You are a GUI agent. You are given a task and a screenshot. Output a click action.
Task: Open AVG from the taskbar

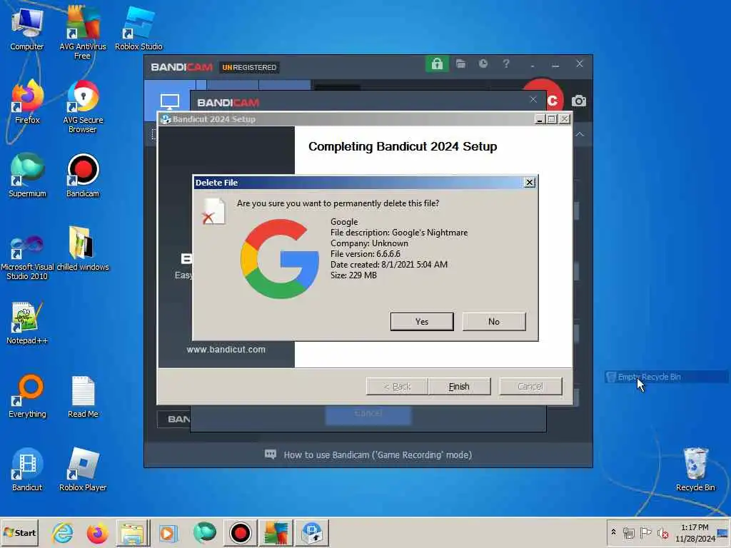point(276,532)
